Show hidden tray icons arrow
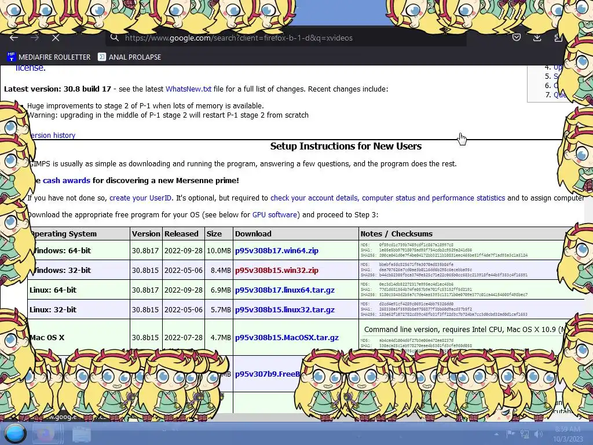 pos(496,434)
